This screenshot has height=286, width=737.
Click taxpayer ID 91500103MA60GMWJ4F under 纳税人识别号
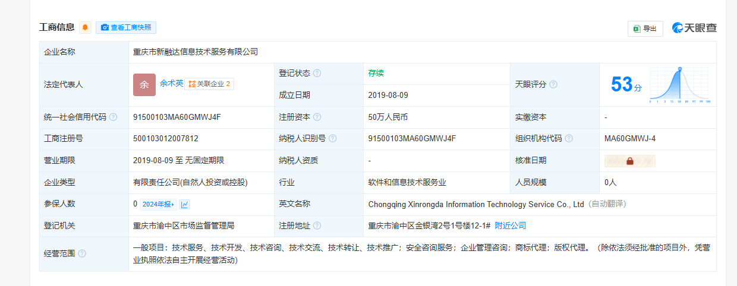412,139
